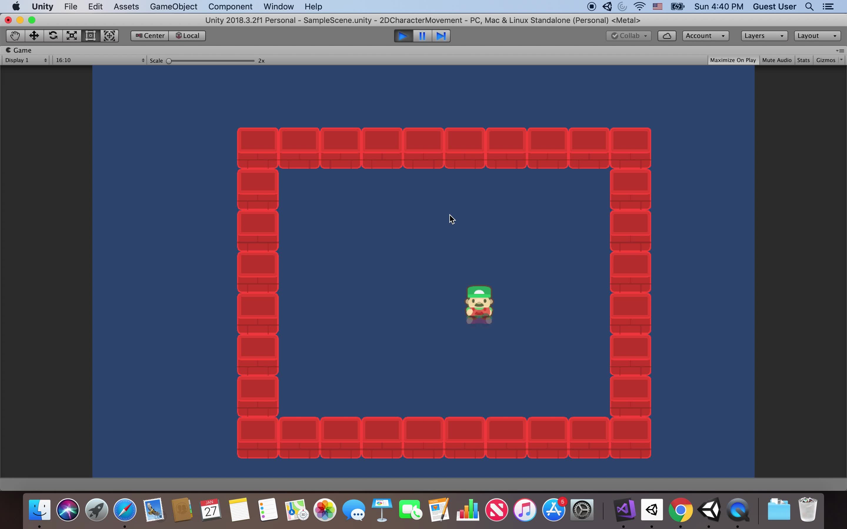This screenshot has height=529, width=847.
Task: Select the Hand tool in the toolbar
Action: click(x=14, y=35)
